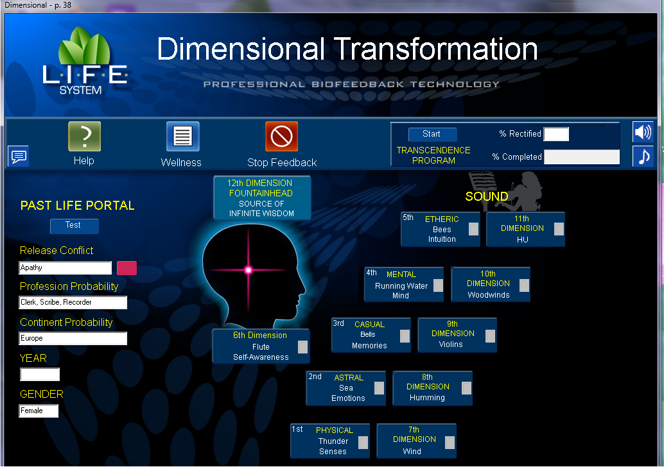Open the 12th Dimension Fountainhead panel
The height and width of the screenshot is (467, 664).
tap(262, 198)
